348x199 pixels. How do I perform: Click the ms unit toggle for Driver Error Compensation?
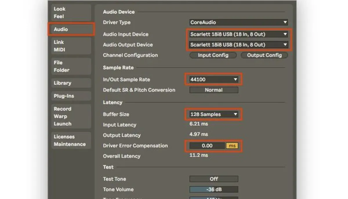(231, 146)
